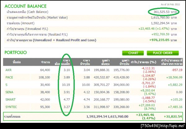
Task: Click total cost 1,592,294.54 in summary row
Action: point(97,117)
